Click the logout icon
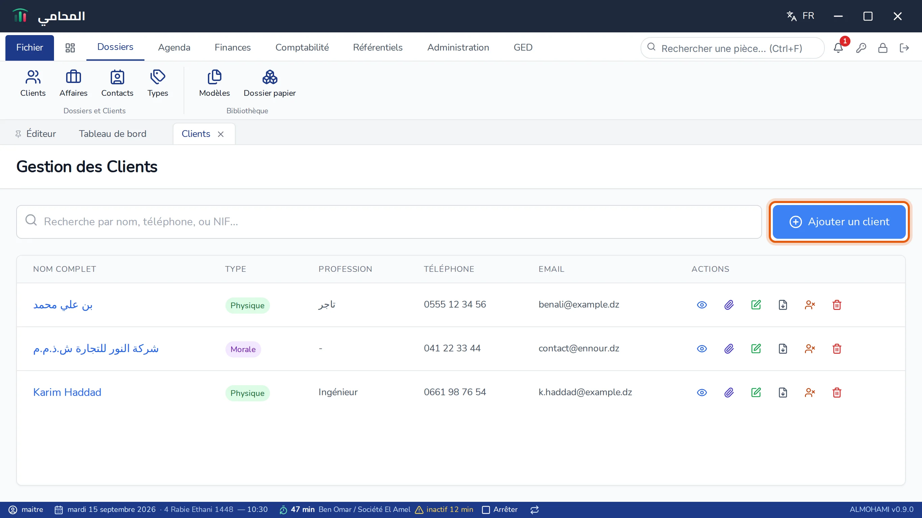922x518 pixels. tap(904, 48)
